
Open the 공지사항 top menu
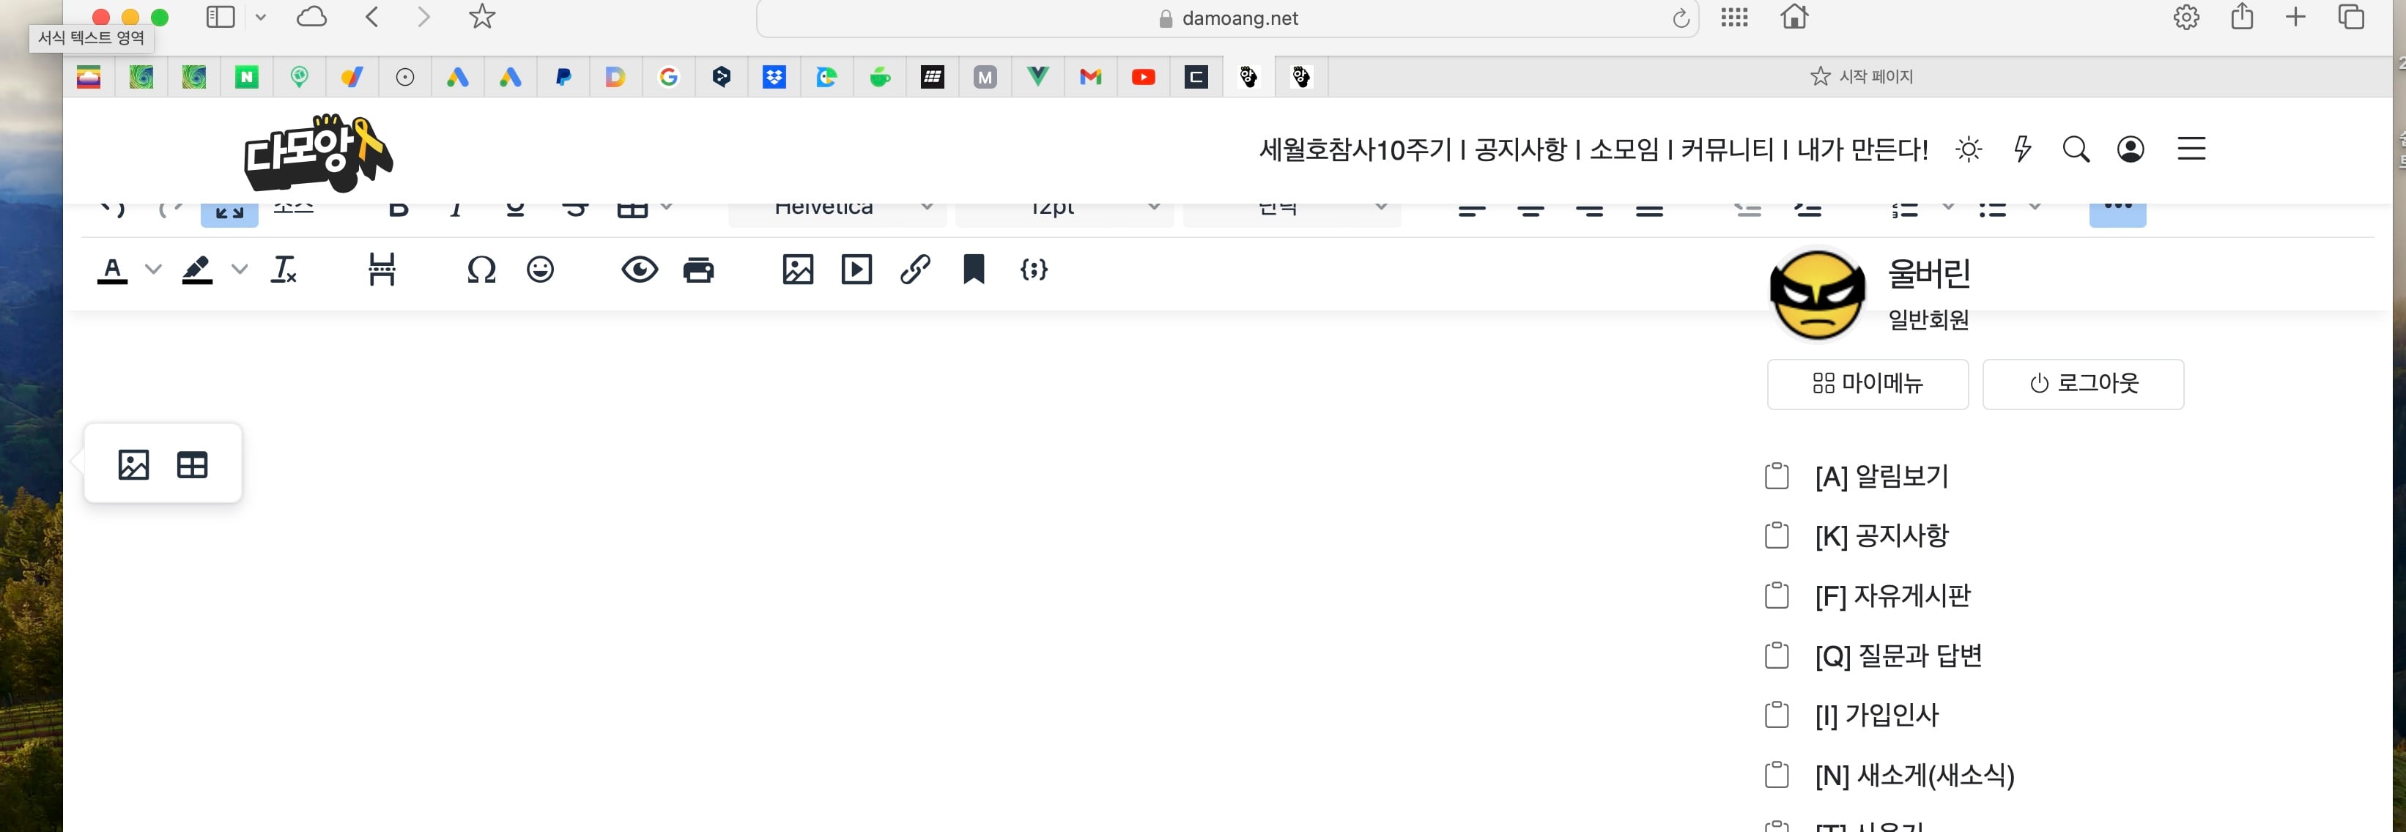click(1520, 149)
